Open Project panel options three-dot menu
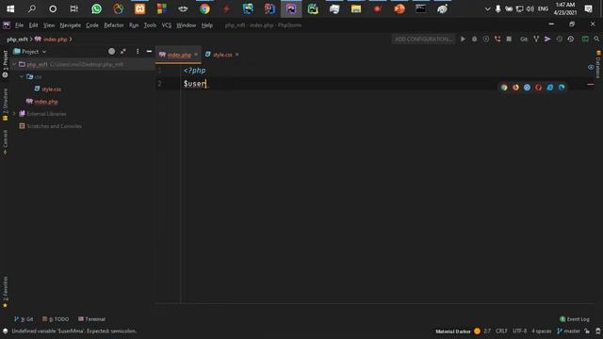The height and width of the screenshot is (339, 603). [138, 51]
